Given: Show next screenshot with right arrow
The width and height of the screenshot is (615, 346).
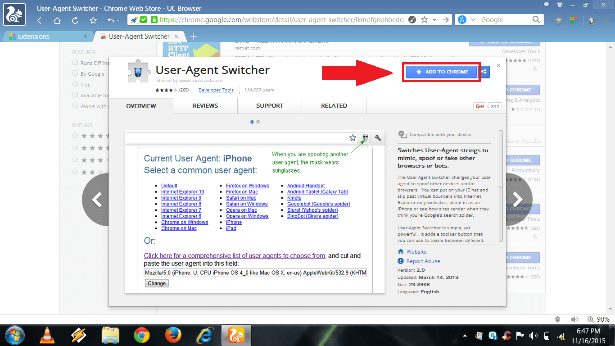Looking at the screenshot, I should 519,200.
